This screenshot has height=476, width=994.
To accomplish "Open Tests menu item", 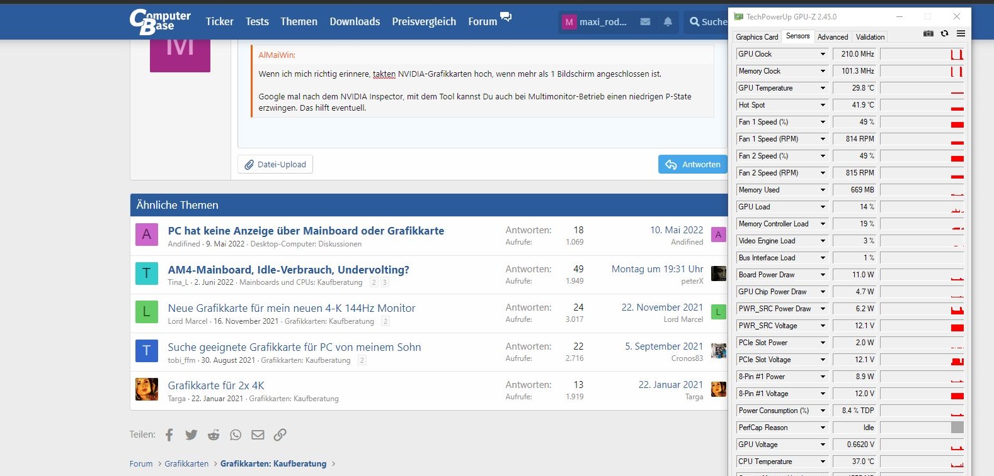I will tap(257, 21).
